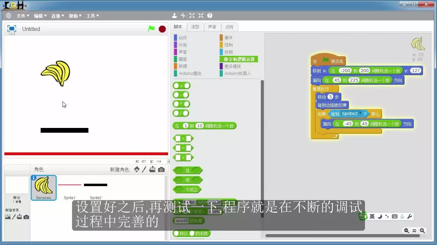Screen dimensions: 437x245
Task: Select the duplicate stamp tool
Action: pos(174,16)
